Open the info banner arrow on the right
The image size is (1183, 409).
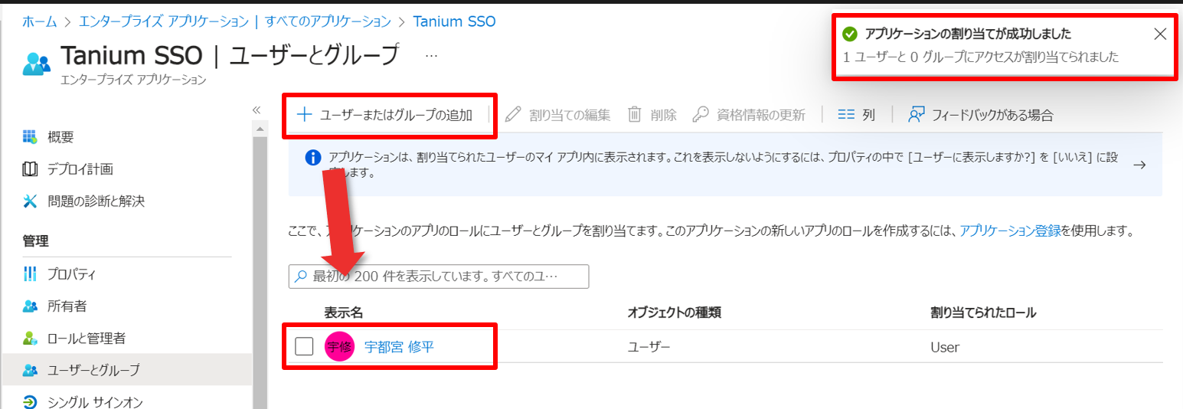pyautogui.click(x=1139, y=164)
